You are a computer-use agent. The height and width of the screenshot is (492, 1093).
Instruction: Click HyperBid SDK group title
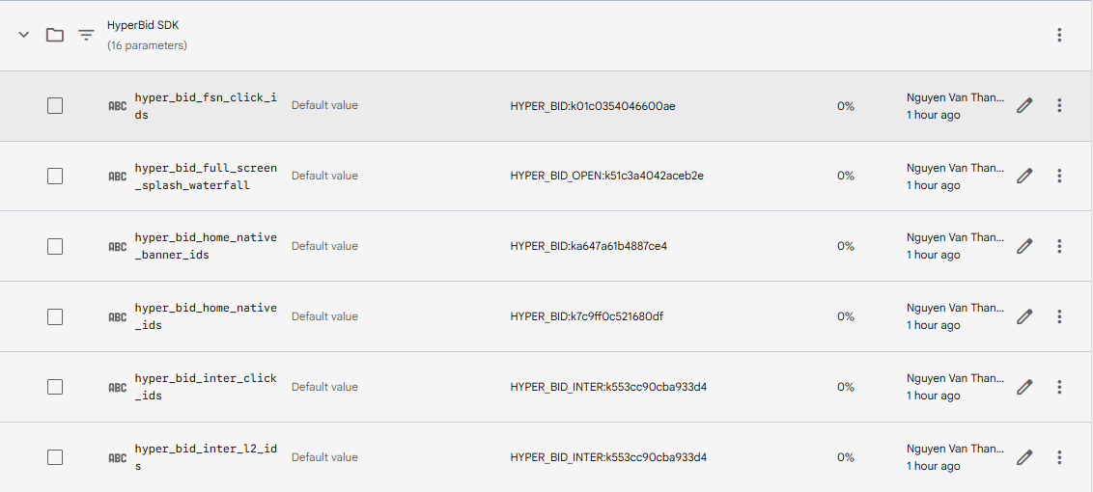tap(143, 26)
